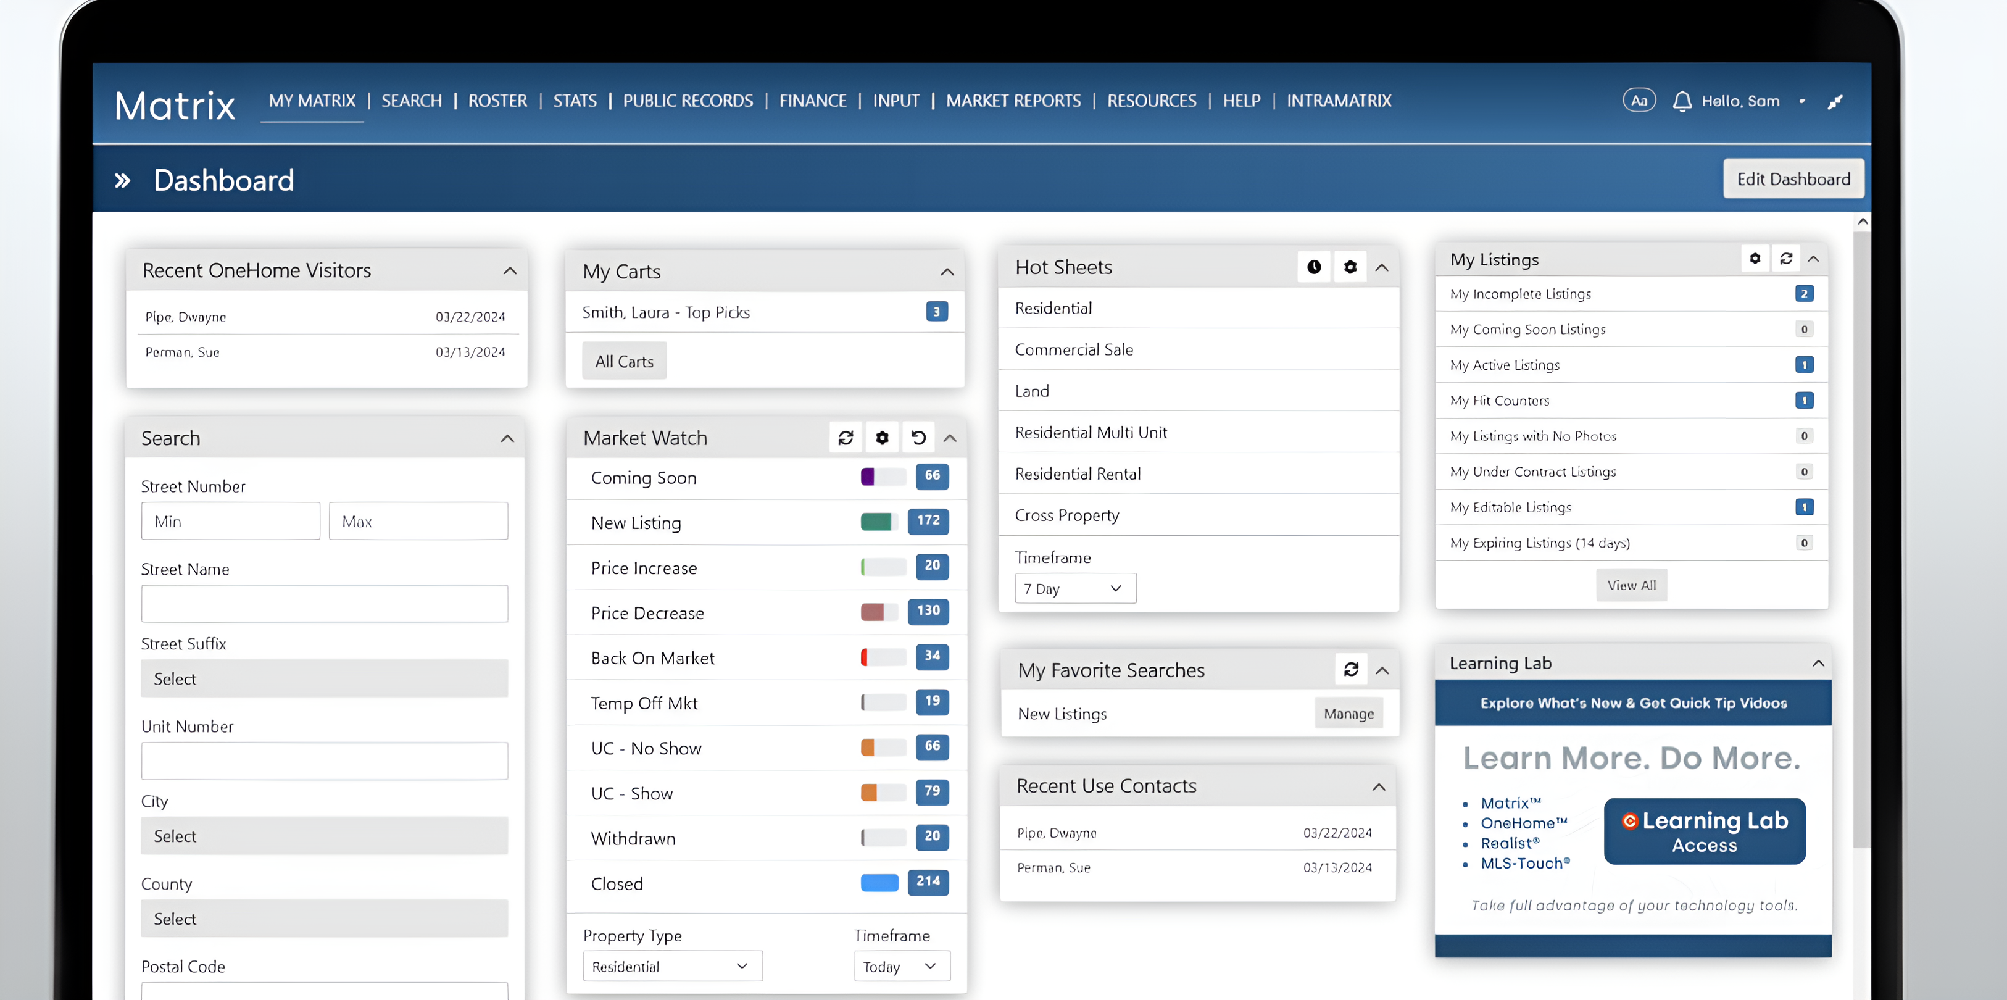Collapse Recent Use Contacts panel
This screenshot has height=1000, width=2007.
coord(1378,787)
